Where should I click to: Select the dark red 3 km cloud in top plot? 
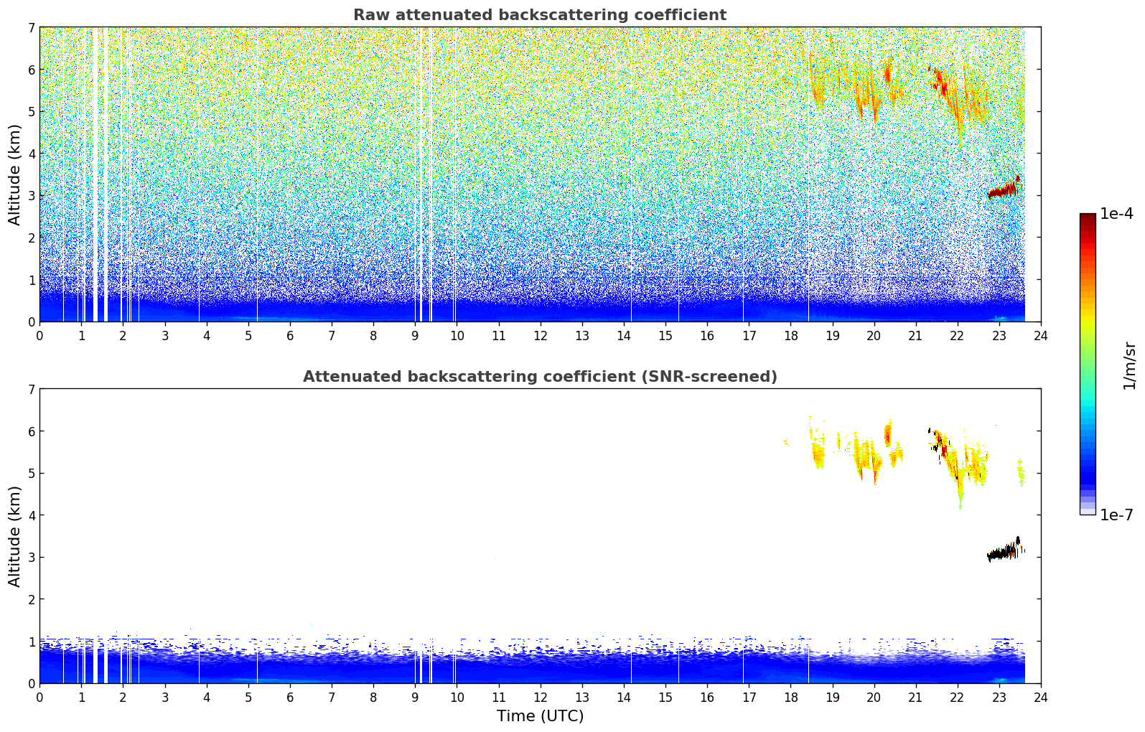(x=1003, y=191)
